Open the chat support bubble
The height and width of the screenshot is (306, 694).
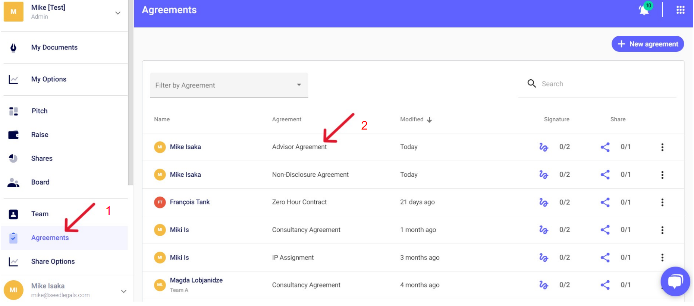[675, 281]
